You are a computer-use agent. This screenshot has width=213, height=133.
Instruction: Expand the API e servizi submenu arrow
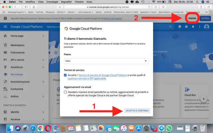[43, 60]
